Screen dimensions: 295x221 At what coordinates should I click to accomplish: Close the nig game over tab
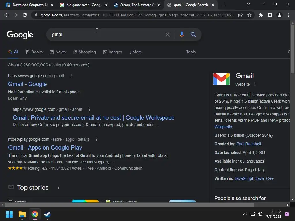click(x=106, y=5)
